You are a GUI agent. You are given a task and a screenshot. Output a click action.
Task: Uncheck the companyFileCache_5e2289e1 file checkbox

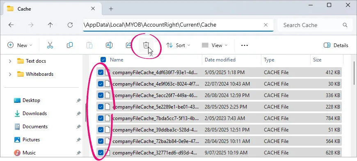pyautogui.click(x=101, y=107)
